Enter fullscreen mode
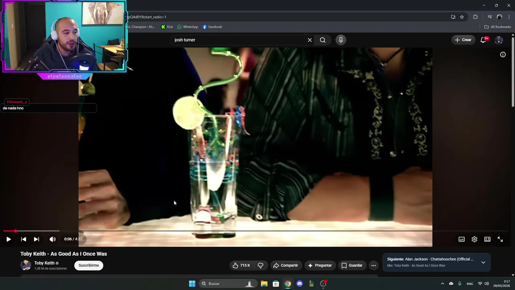Screen dimensions: 515x290 (x=500, y=239)
